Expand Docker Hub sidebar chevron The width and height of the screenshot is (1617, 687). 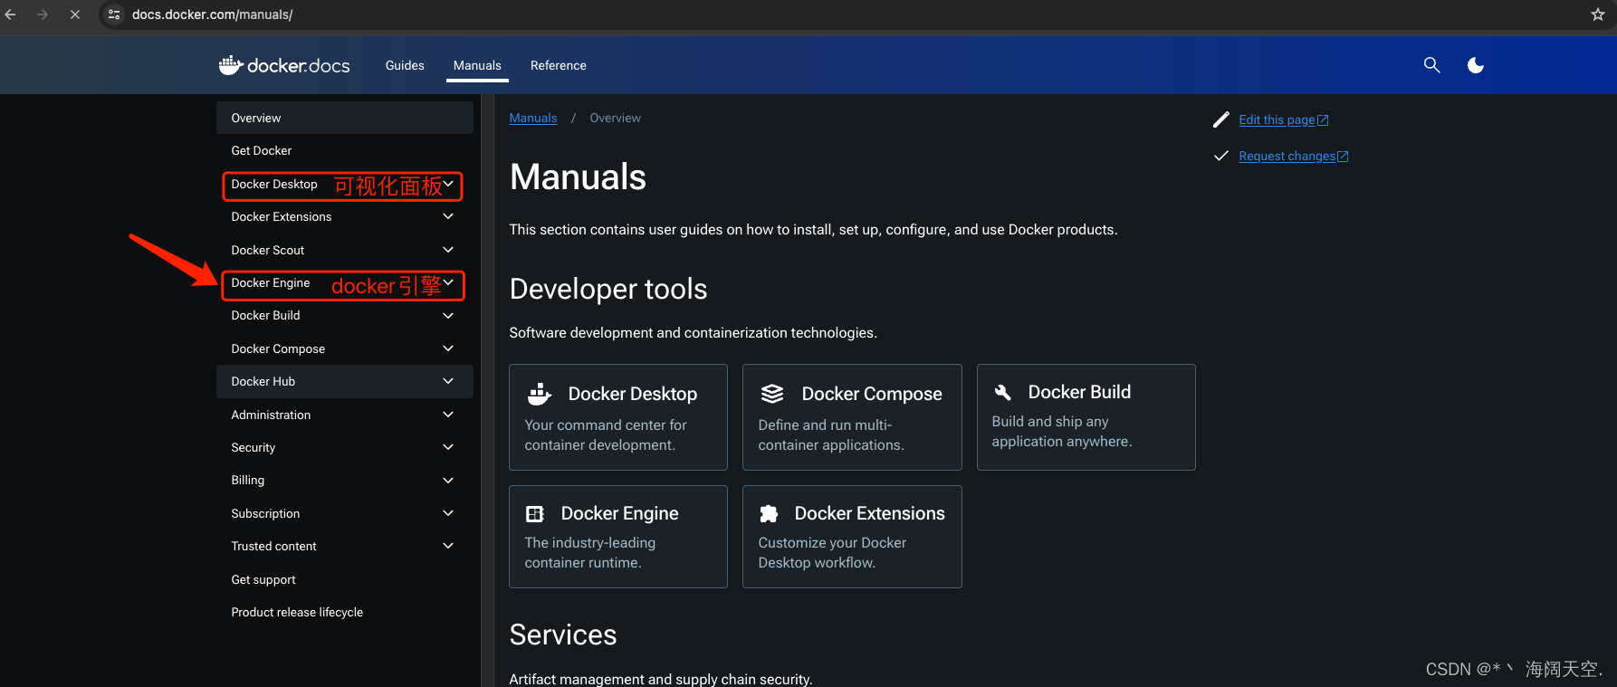(x=448, y=381)
